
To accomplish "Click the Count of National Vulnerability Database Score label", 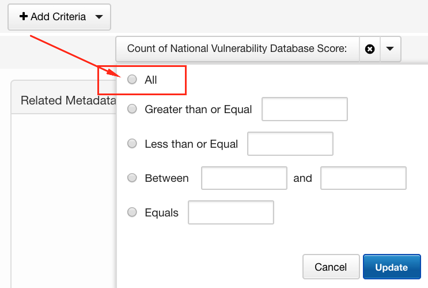I will pos(237,49).
